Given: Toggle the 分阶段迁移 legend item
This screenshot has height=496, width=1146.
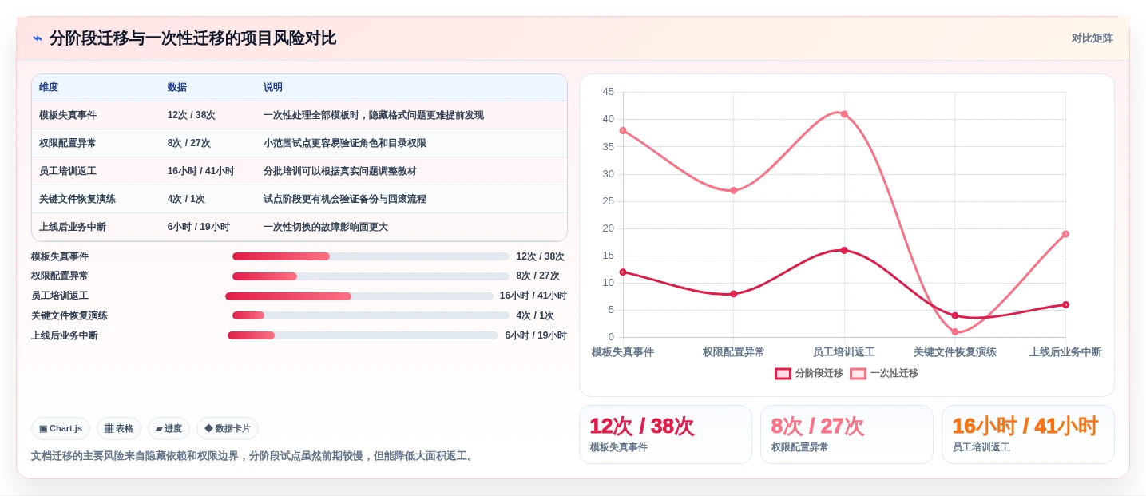Looking at the screenshot, I should (x=809, y=373).
